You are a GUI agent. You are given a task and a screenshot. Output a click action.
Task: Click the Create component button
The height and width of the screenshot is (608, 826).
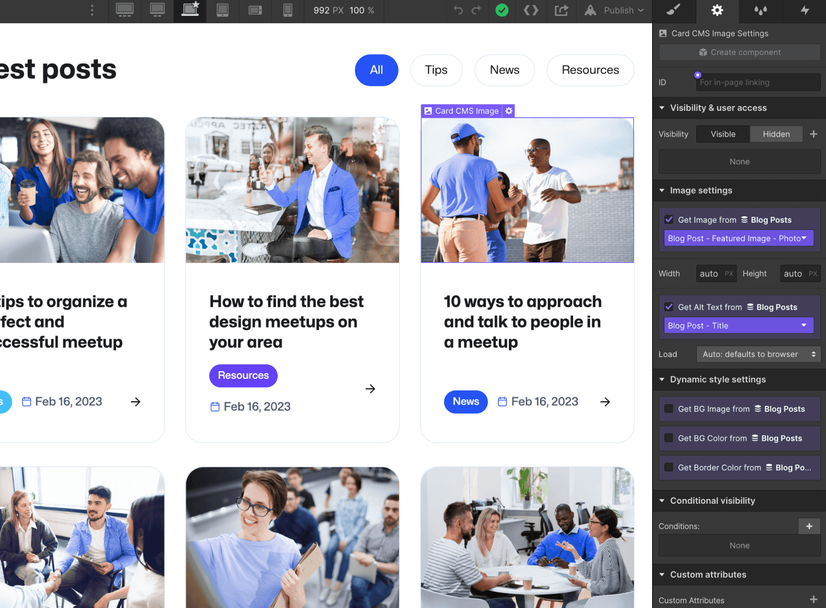tap(739, 52)
